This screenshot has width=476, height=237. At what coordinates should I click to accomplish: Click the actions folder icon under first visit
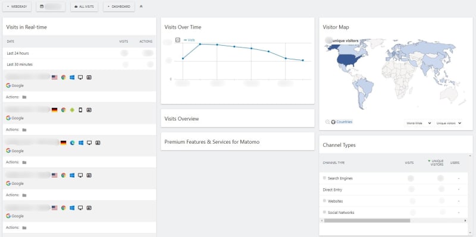pyautogui.click(x=24, y=97)
